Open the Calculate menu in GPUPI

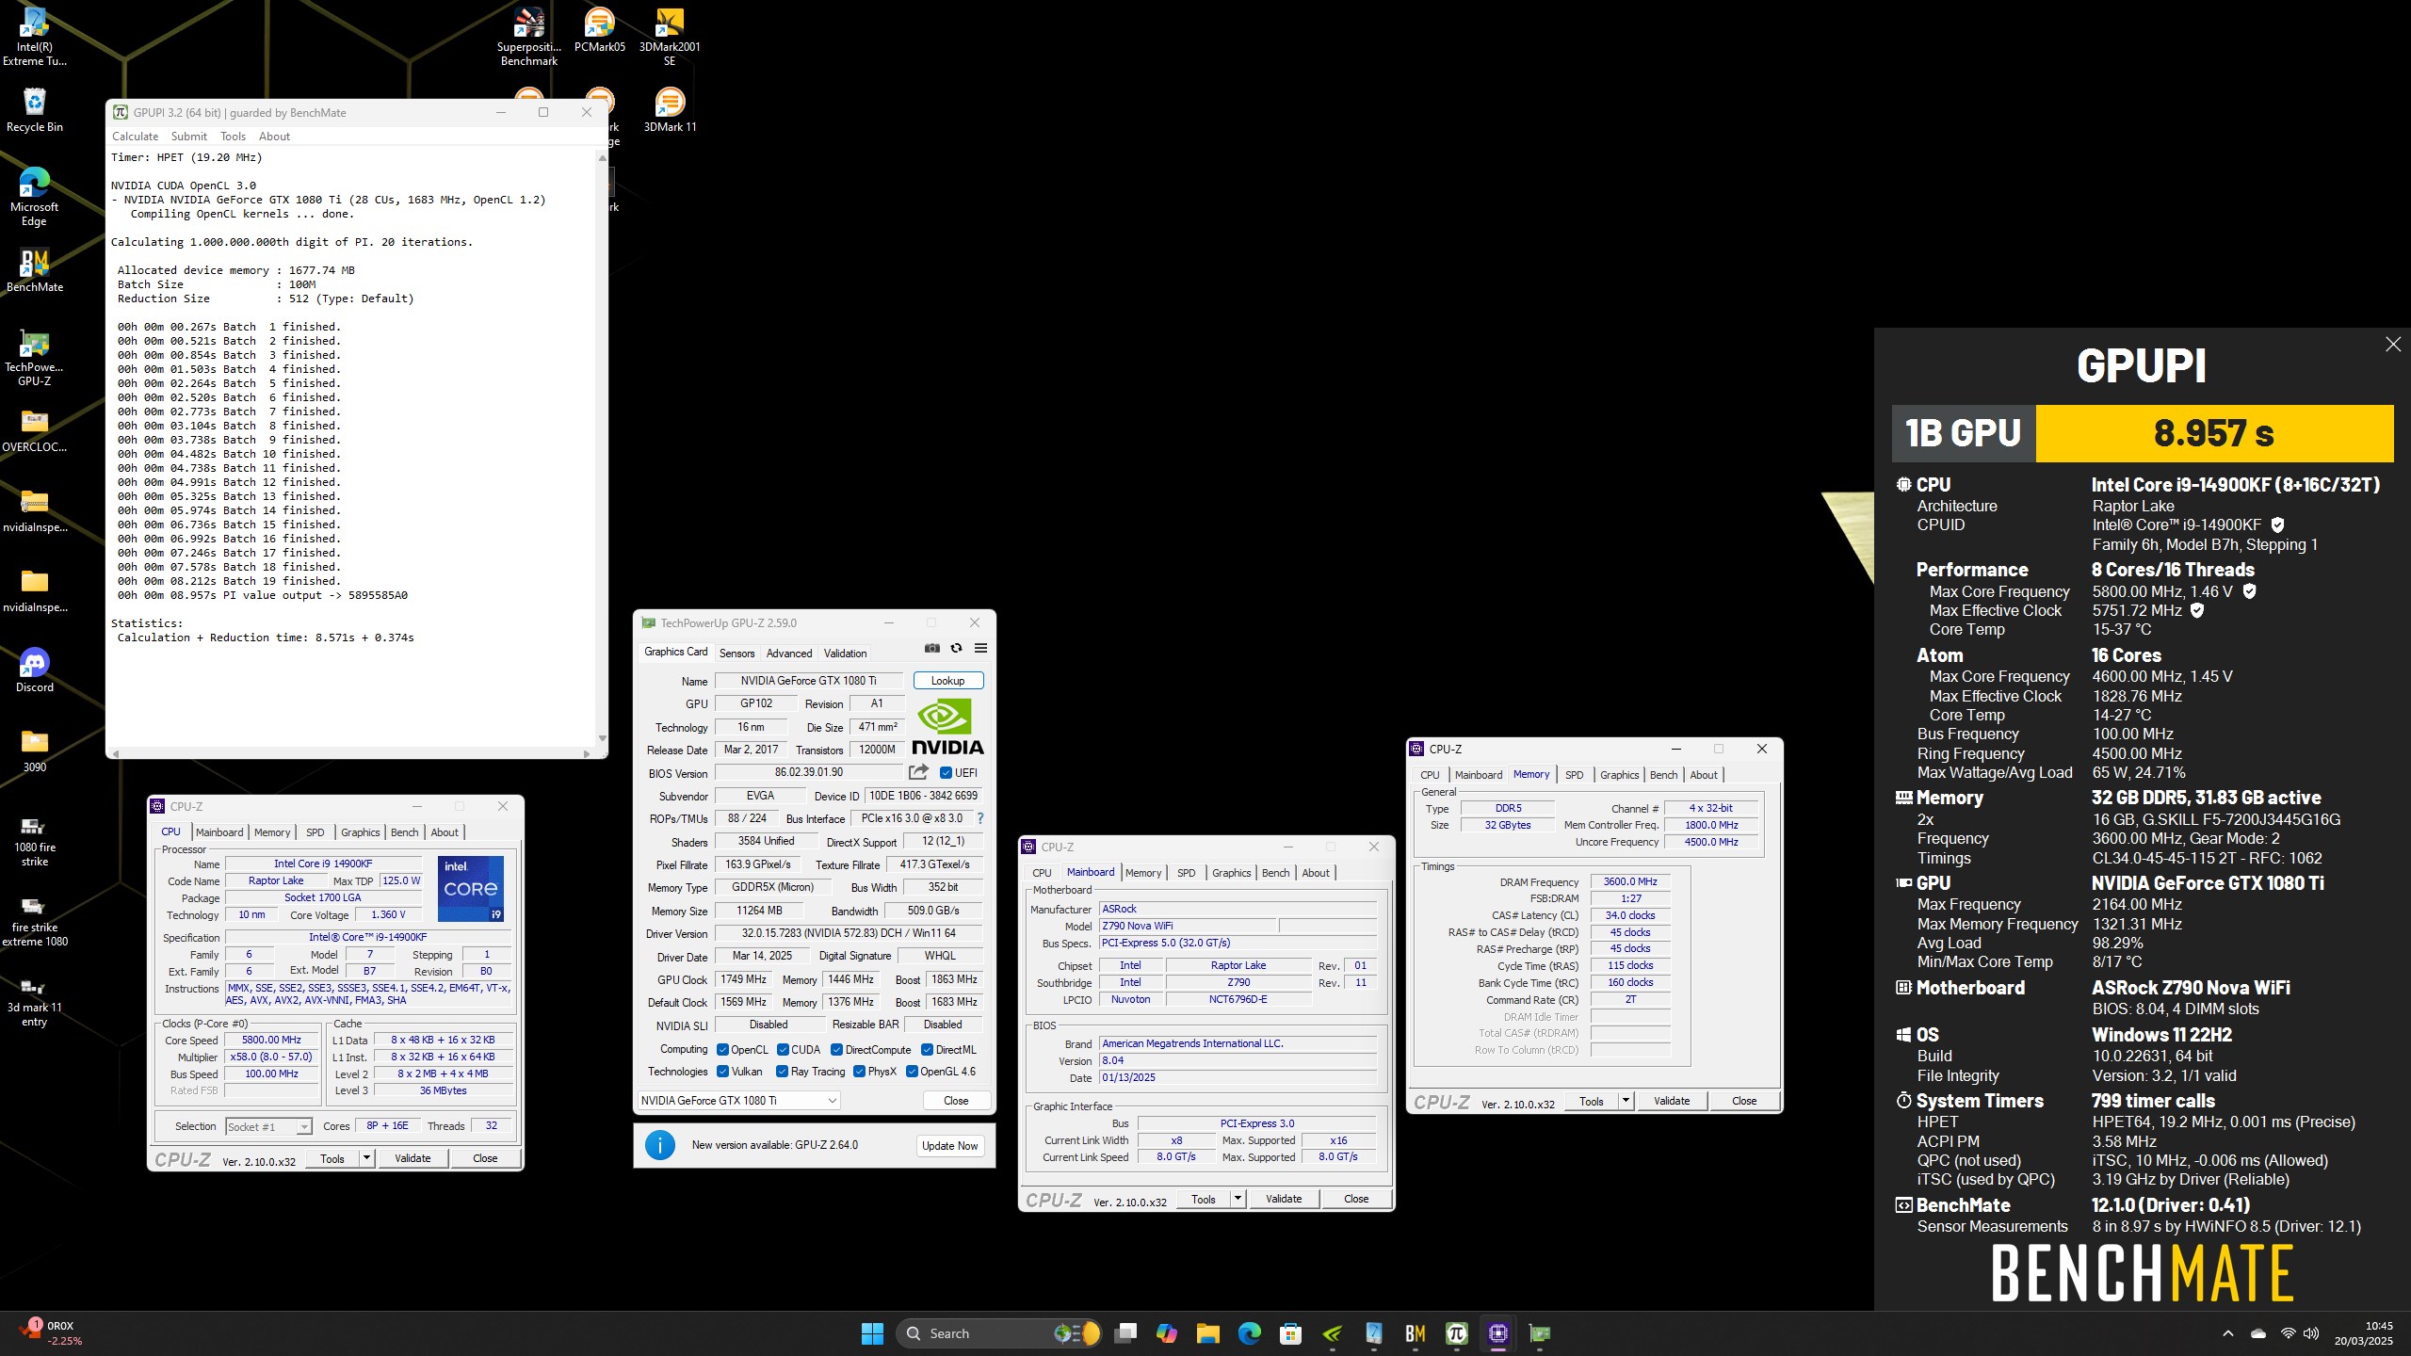click(135, 137)
